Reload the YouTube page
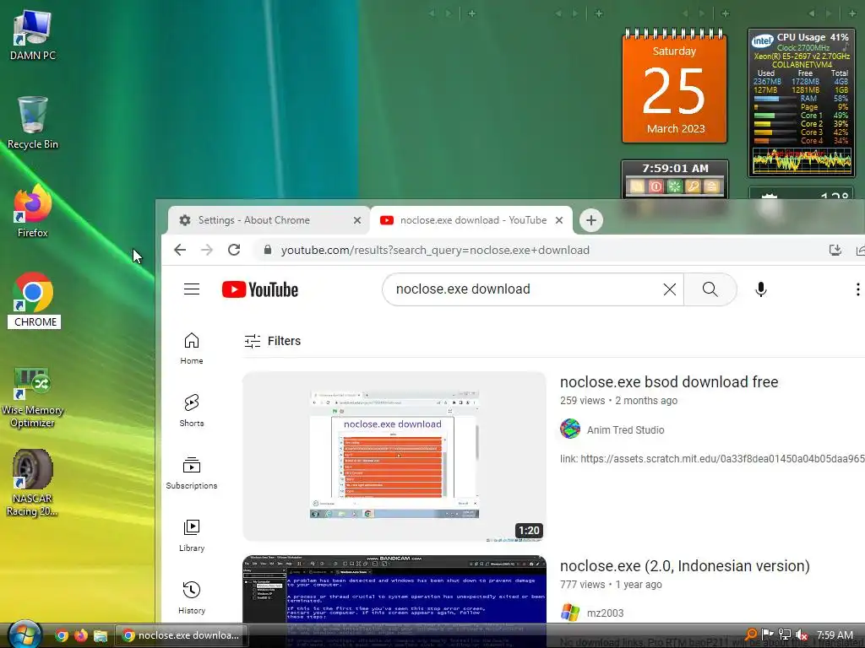865x648 pixels. pos(234,250)
